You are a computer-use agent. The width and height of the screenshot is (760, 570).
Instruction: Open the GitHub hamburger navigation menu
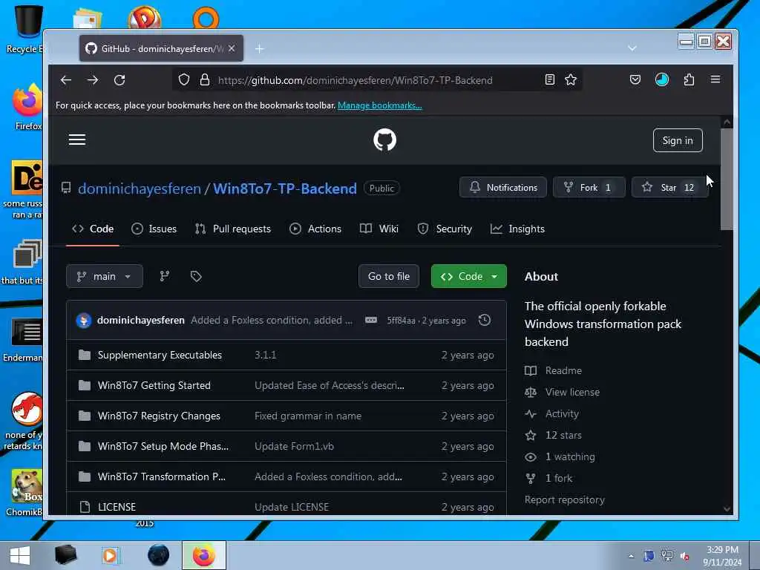[77, 140]
